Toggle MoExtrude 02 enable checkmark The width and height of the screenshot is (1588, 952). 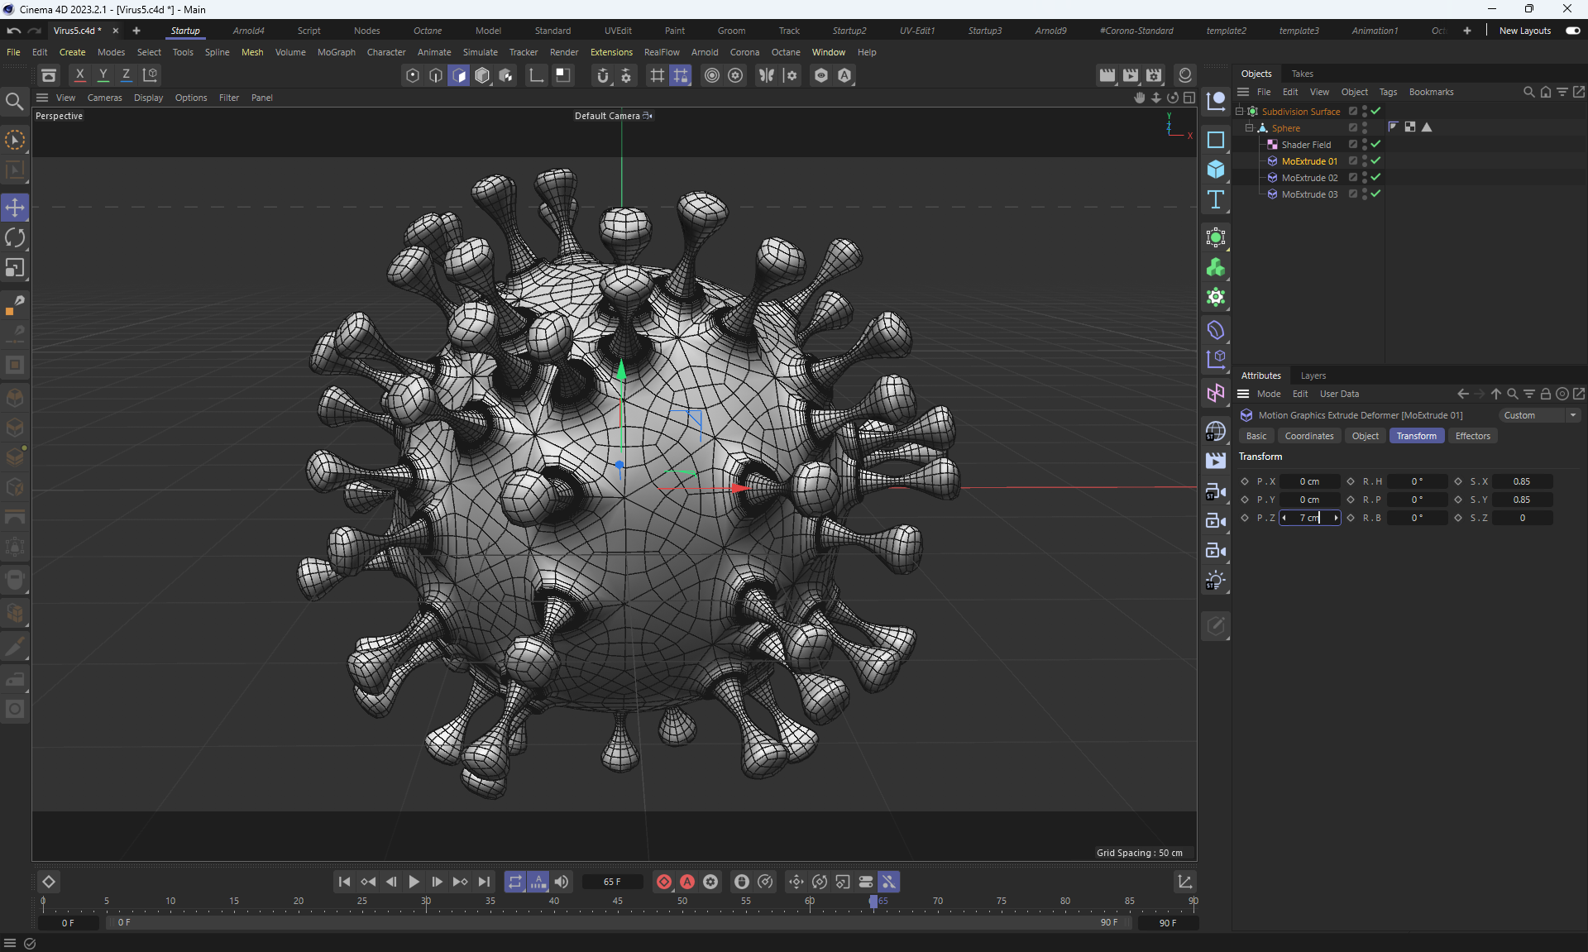(1375, 177)
